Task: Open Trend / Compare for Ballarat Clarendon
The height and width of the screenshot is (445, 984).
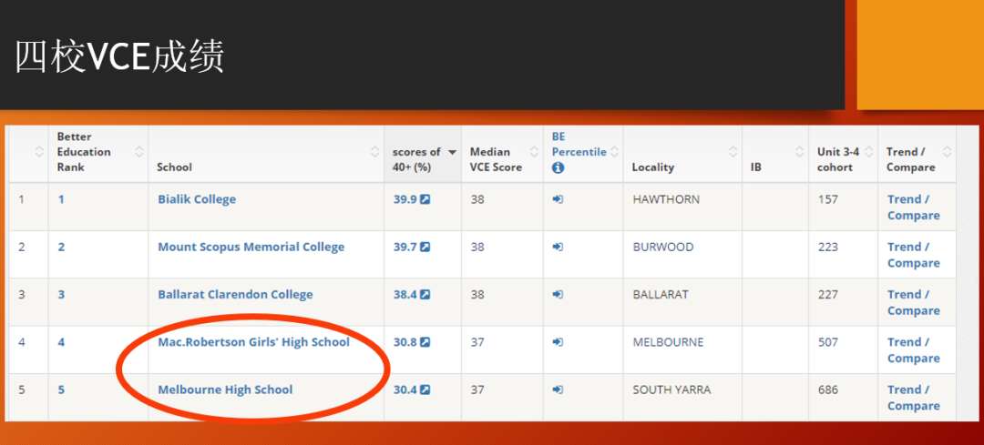Action: point(913,303)
